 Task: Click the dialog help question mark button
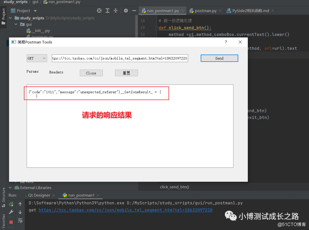(226, 42)
